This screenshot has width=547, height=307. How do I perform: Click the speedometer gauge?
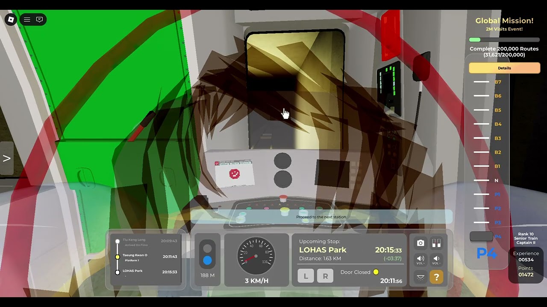click(256, 256)
